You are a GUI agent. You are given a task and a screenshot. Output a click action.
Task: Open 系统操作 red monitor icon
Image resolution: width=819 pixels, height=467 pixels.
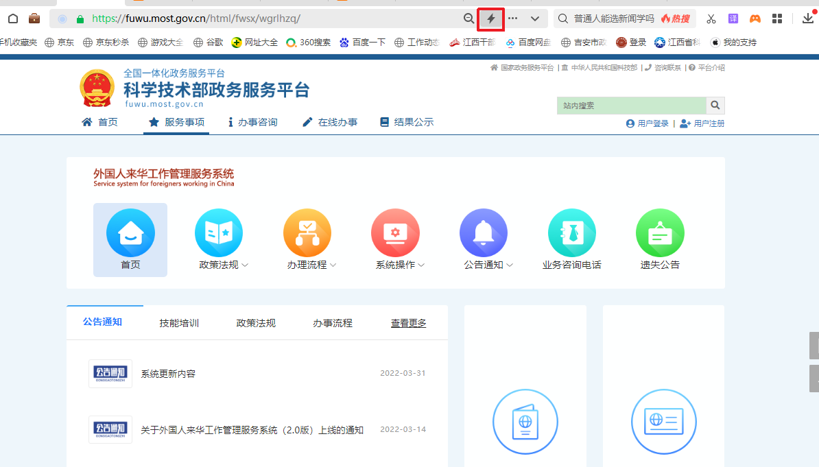tap(395, 233)
